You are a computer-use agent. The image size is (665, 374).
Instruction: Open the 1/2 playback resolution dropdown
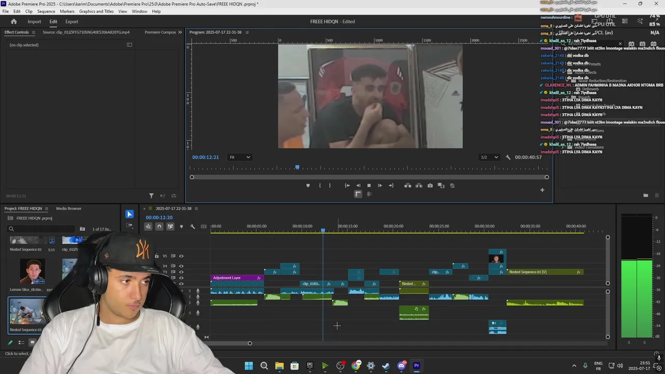click(x=489, y=157)
